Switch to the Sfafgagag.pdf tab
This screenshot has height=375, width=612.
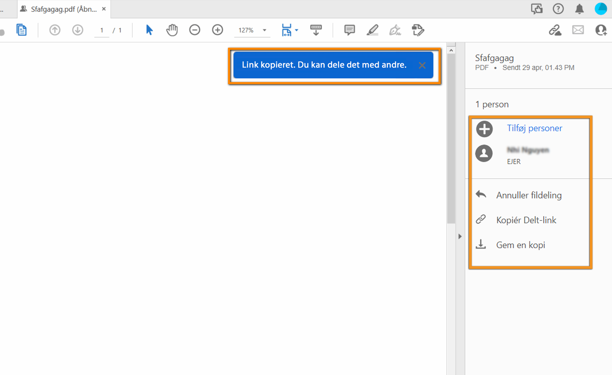[64, 9]
